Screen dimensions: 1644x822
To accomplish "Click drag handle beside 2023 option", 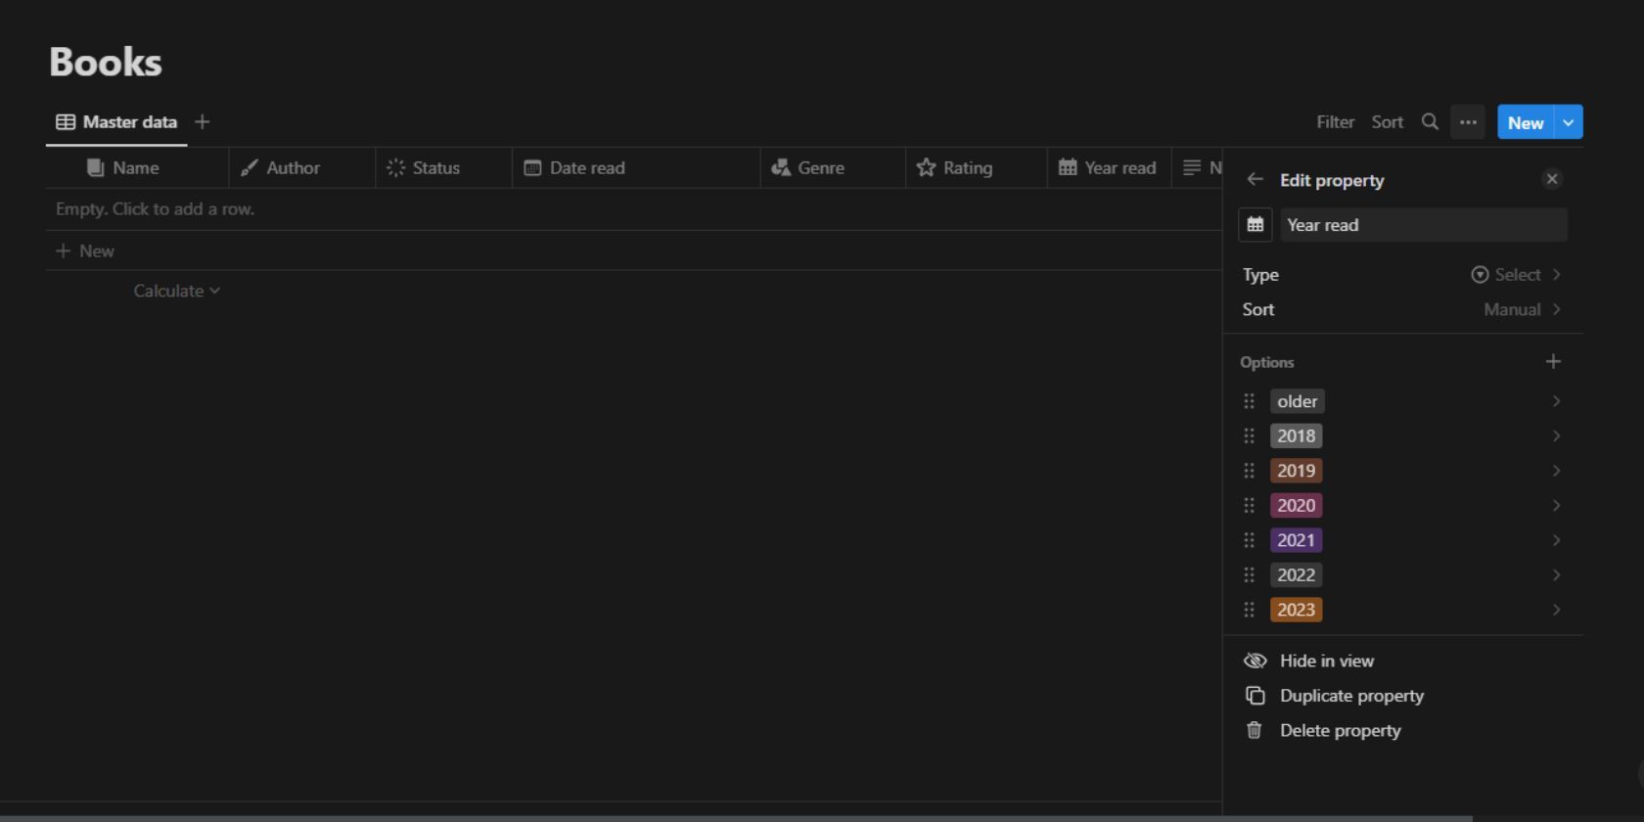I will point(1250,610).
